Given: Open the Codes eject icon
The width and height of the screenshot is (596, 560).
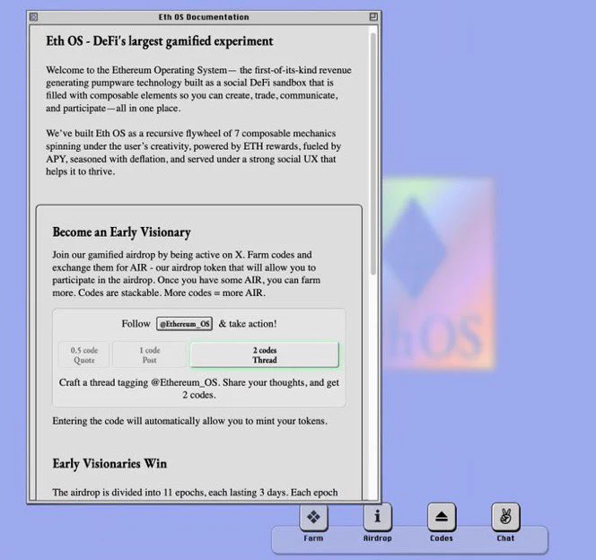Looking at the screenshot, I should pyautogui.click(x=442, y=517).
